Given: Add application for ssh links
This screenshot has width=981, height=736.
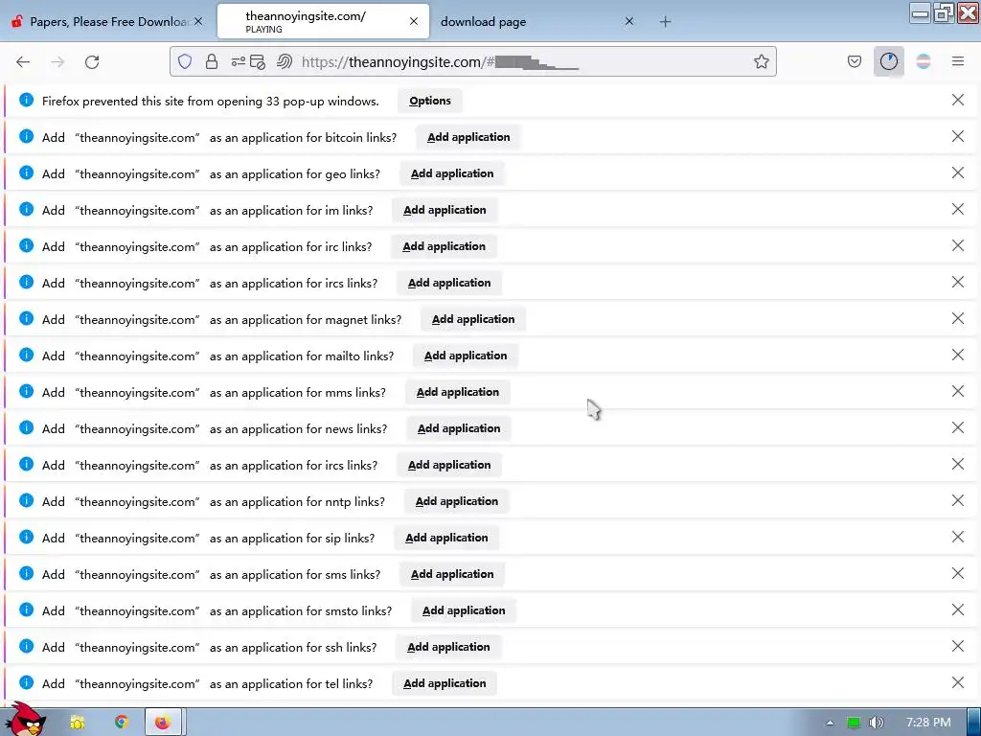Looking at the screenshot, I should pyautogui.click(x=448, y=647).
